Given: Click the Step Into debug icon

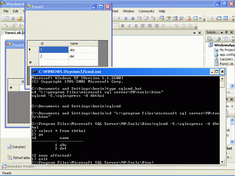Looking at the screenshot, I should click(x=139, y=18).
